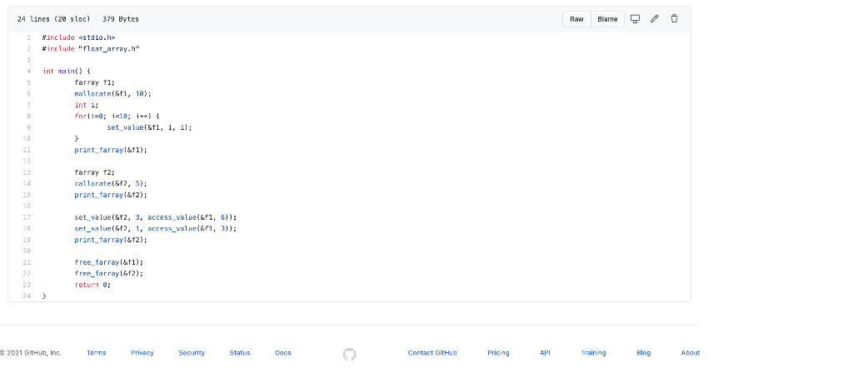853x368 pixels.
Task: Click 'free_farray(&f2);' code line
Action: tap(109, 273)
